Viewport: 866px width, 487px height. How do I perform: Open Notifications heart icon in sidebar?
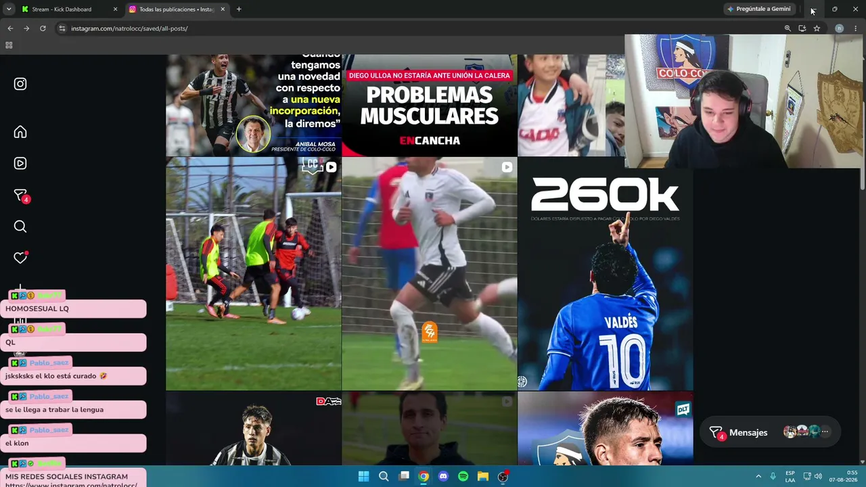pos(20,258)
